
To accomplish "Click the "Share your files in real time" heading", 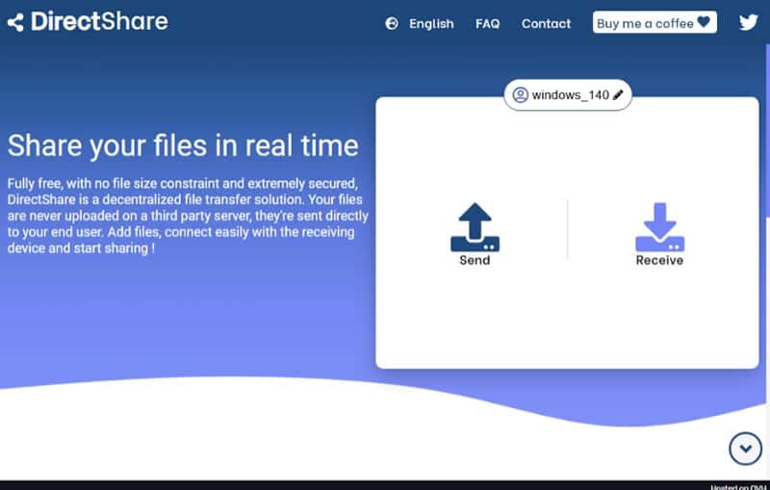I will coord(183,145).
